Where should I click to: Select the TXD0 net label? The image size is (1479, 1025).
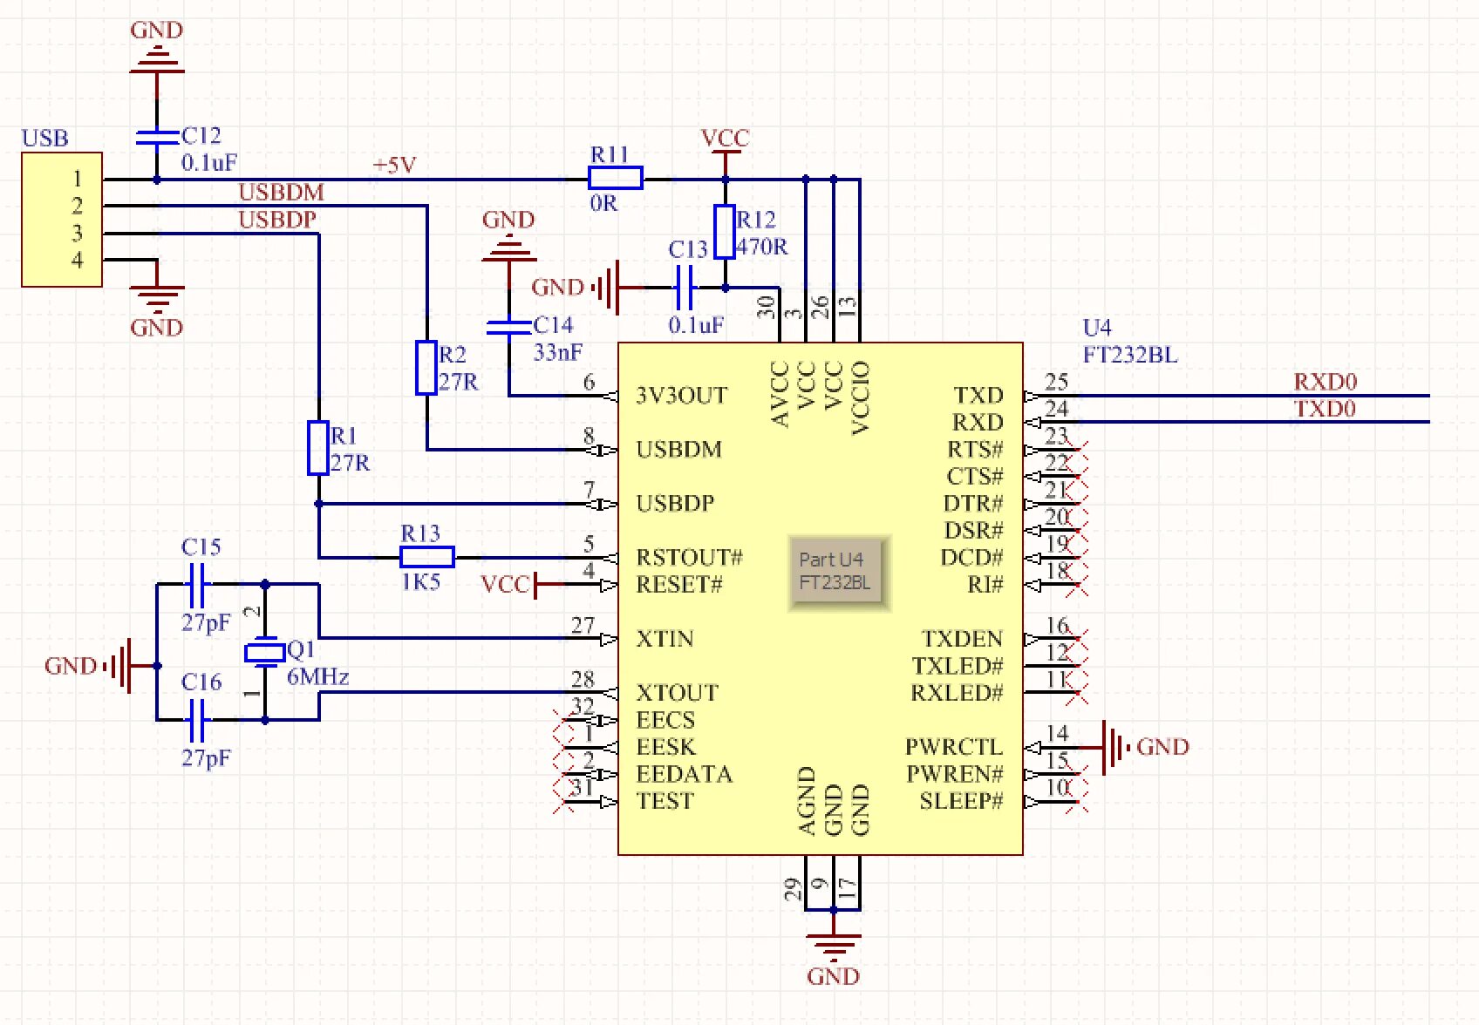pyautogui.click(x=1324, y=409)
